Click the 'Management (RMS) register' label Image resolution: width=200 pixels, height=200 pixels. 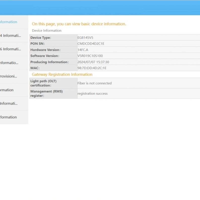point(46,94)
